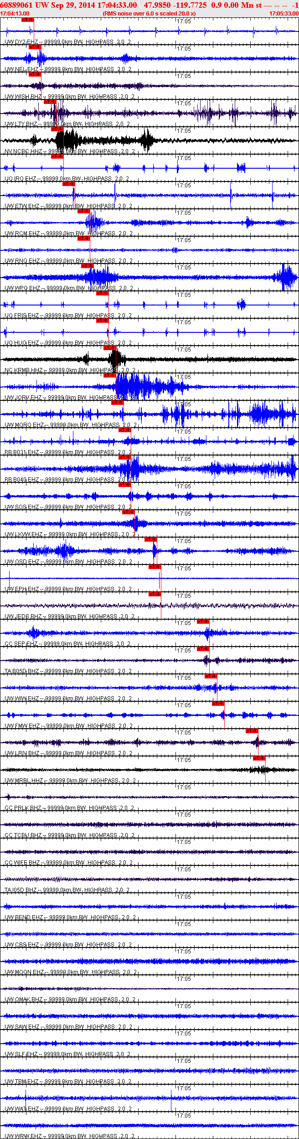Click the red pick marker on UW DY2 trace
The image size is (299, 1139).
click(27, 20)
